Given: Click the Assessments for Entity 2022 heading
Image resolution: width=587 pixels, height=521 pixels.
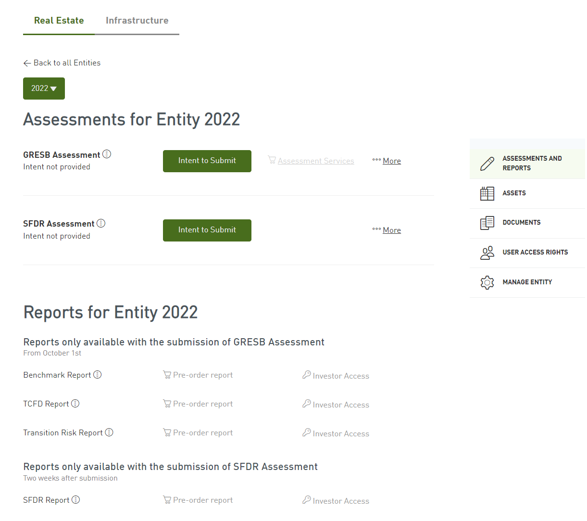Looking at the screenshot, I should pyautogui.click(x=132, y=120).
